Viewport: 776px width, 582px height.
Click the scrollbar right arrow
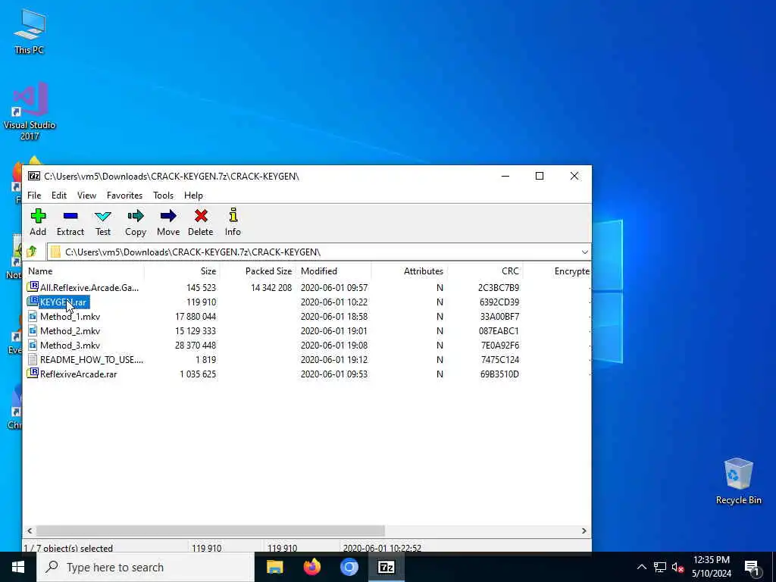584,530
